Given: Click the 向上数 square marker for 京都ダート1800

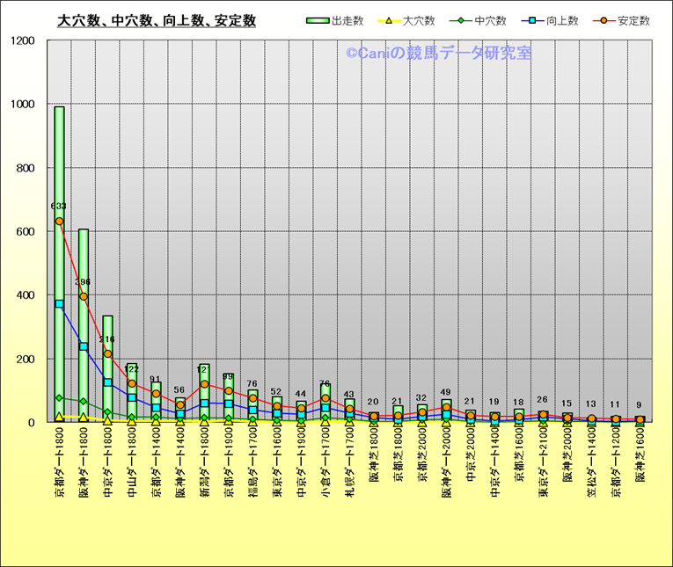Looking at the screenshot, I should (x=59, y=304).
